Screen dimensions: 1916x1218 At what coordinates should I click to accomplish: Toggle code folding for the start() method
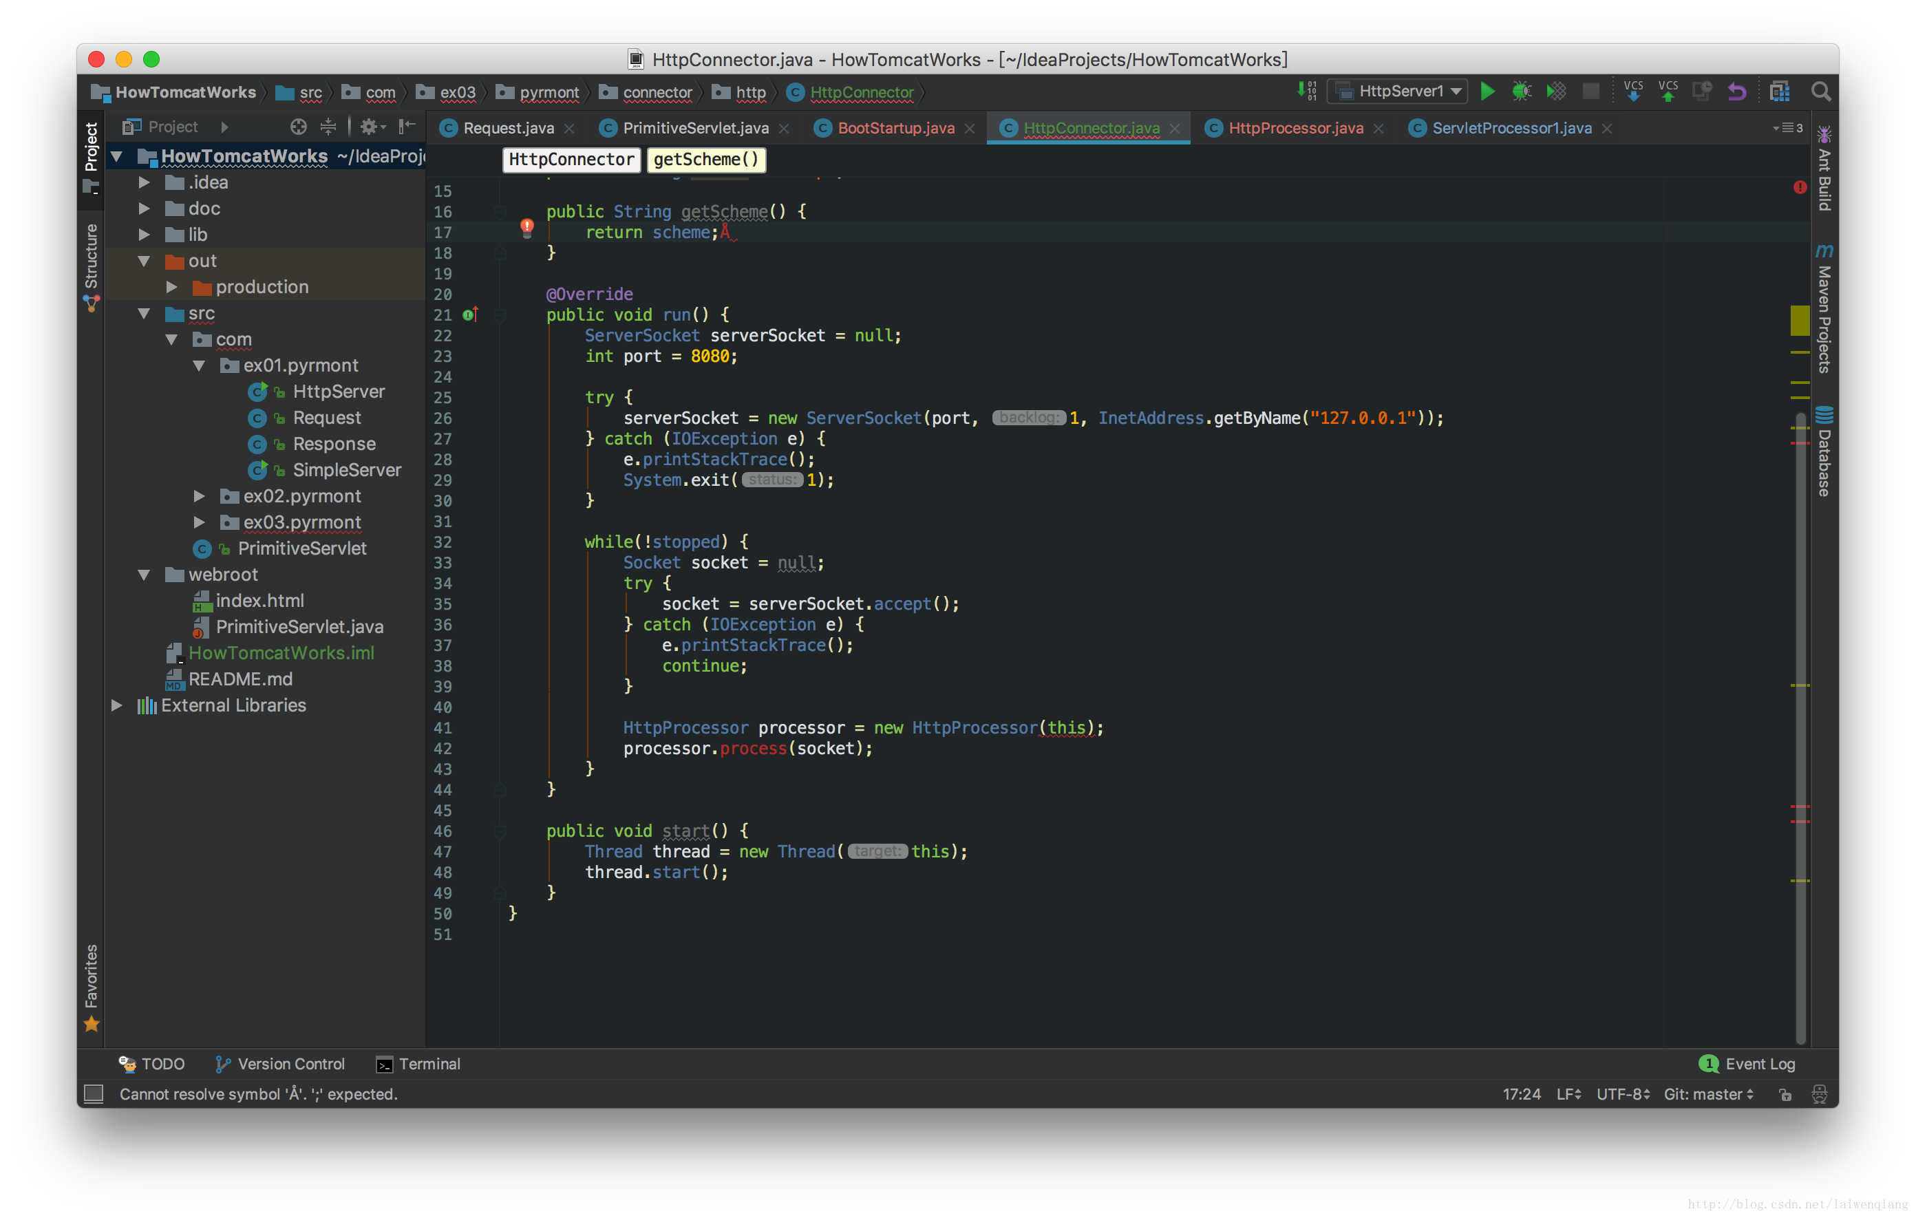click(x=500, y=831)
